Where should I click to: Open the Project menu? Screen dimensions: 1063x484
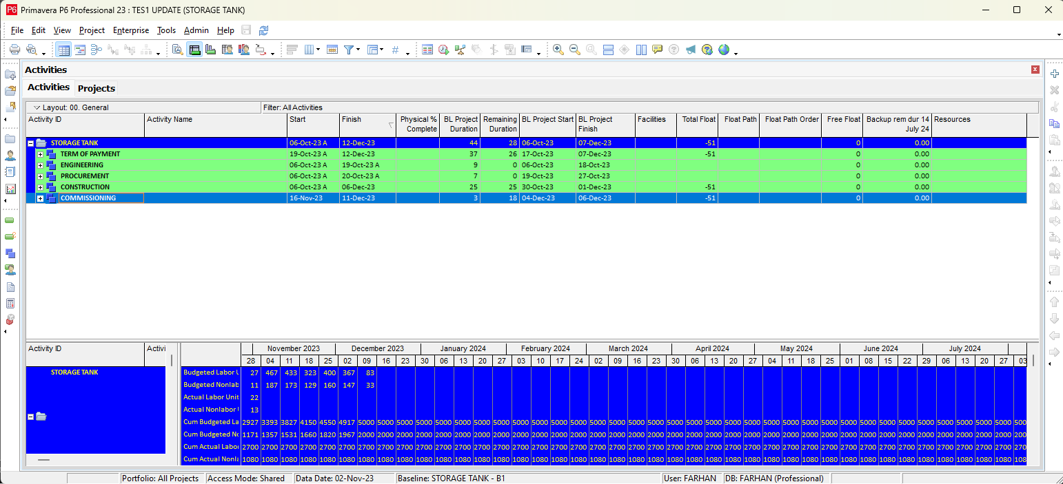pos(92,30)
